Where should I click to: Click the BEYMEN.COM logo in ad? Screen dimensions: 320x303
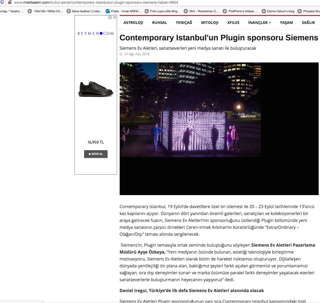(x=96, y=33)
